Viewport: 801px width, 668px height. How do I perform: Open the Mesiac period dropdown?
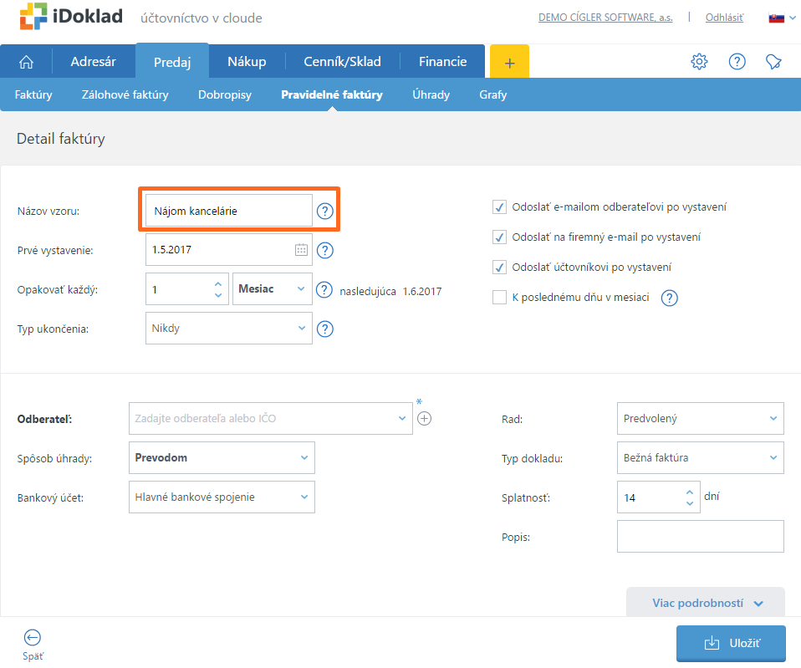[272, 289]
